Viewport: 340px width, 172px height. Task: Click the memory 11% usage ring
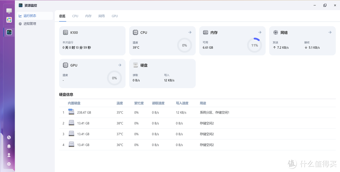(x=255, y=45)
